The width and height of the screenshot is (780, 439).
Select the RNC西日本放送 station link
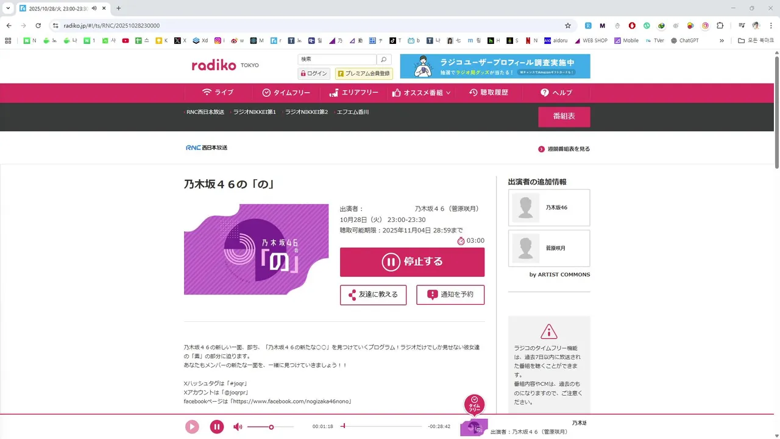click(205, 112)
